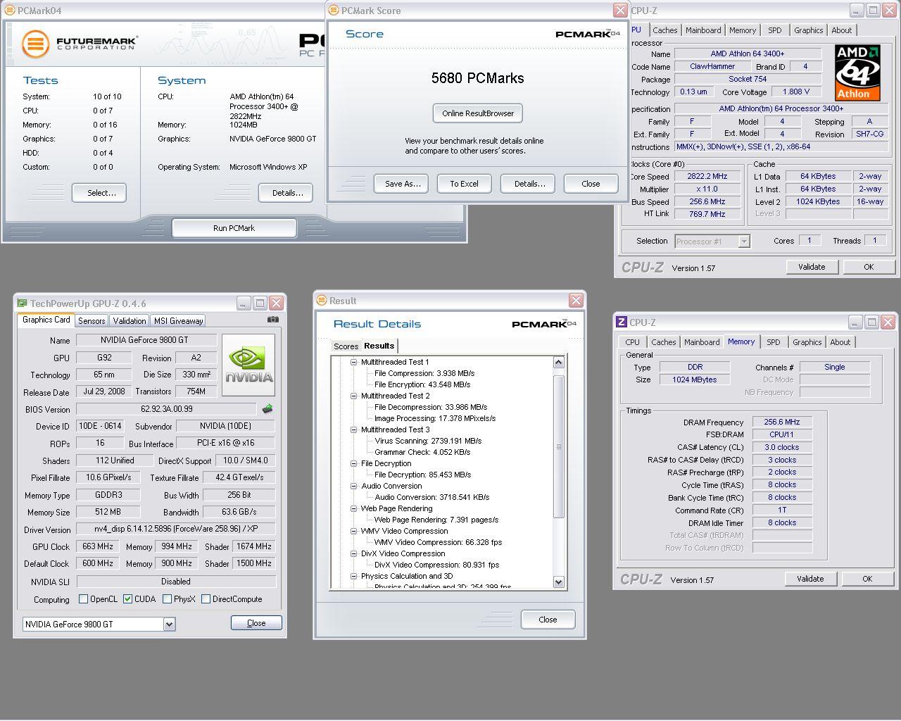This screenshot has height=721, width=901.
Task: Click the Run PCMark button
Action: tap(234, 228)
